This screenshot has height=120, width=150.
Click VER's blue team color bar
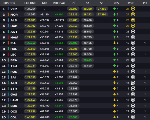8,9
